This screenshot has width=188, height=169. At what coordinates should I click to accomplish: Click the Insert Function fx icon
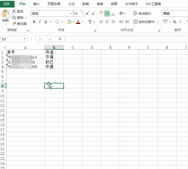point(60,39)
